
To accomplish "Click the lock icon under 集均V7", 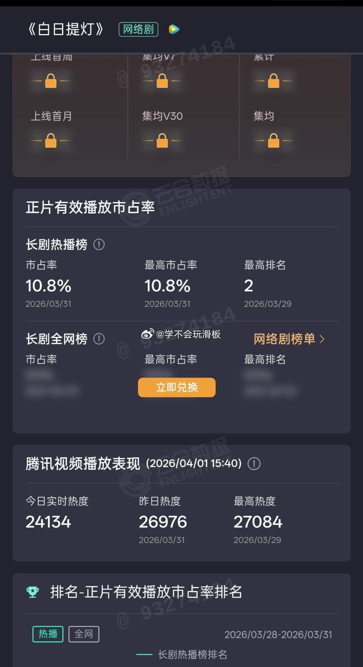I will 162,80.
